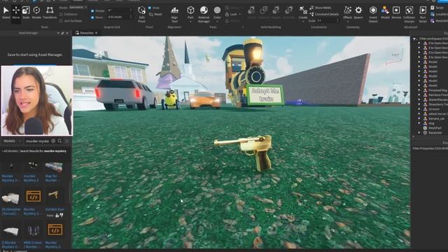Open the Asset Manager panel dropdown menu
This screenshot has width=448, height=252.
58,33
